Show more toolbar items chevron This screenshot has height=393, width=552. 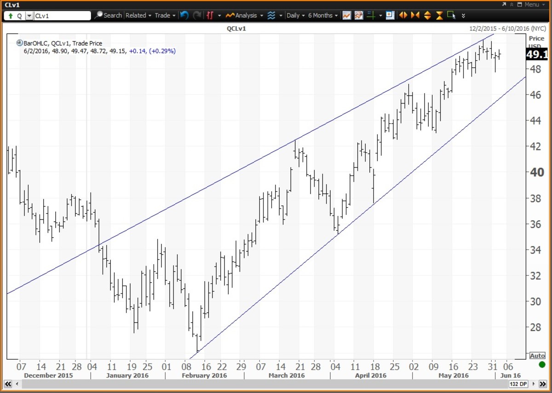tap(463, 16)
